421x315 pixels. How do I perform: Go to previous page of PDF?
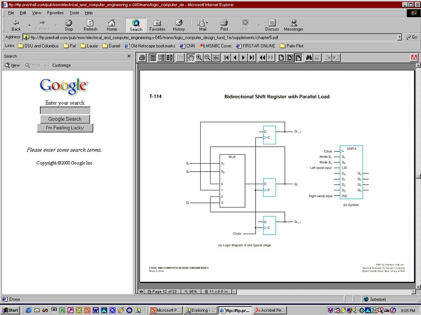(235, 58)
